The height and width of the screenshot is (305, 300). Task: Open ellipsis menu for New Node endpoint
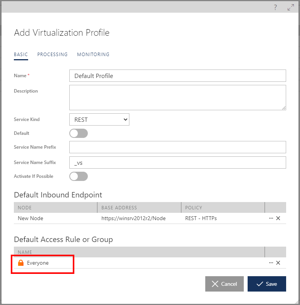point(271,218)
